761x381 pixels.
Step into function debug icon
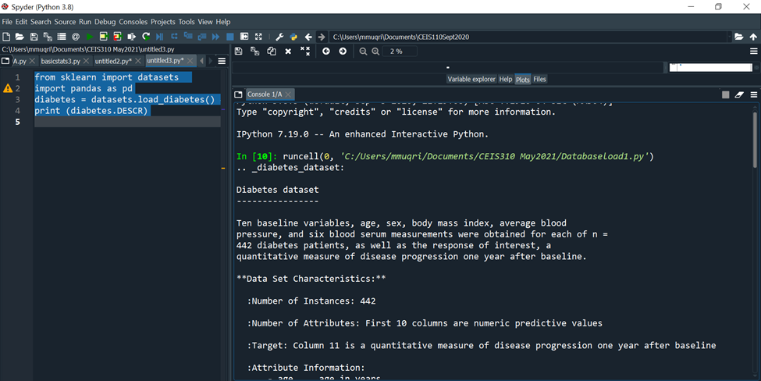click(x=188, y=37)
